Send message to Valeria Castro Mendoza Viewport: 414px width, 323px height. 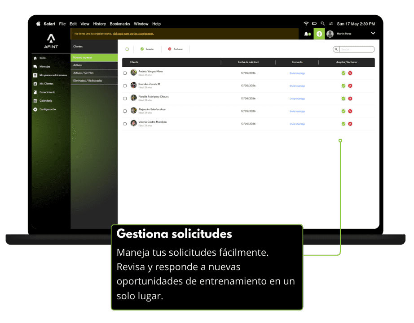pyautogui.click(x=297, y=124)
